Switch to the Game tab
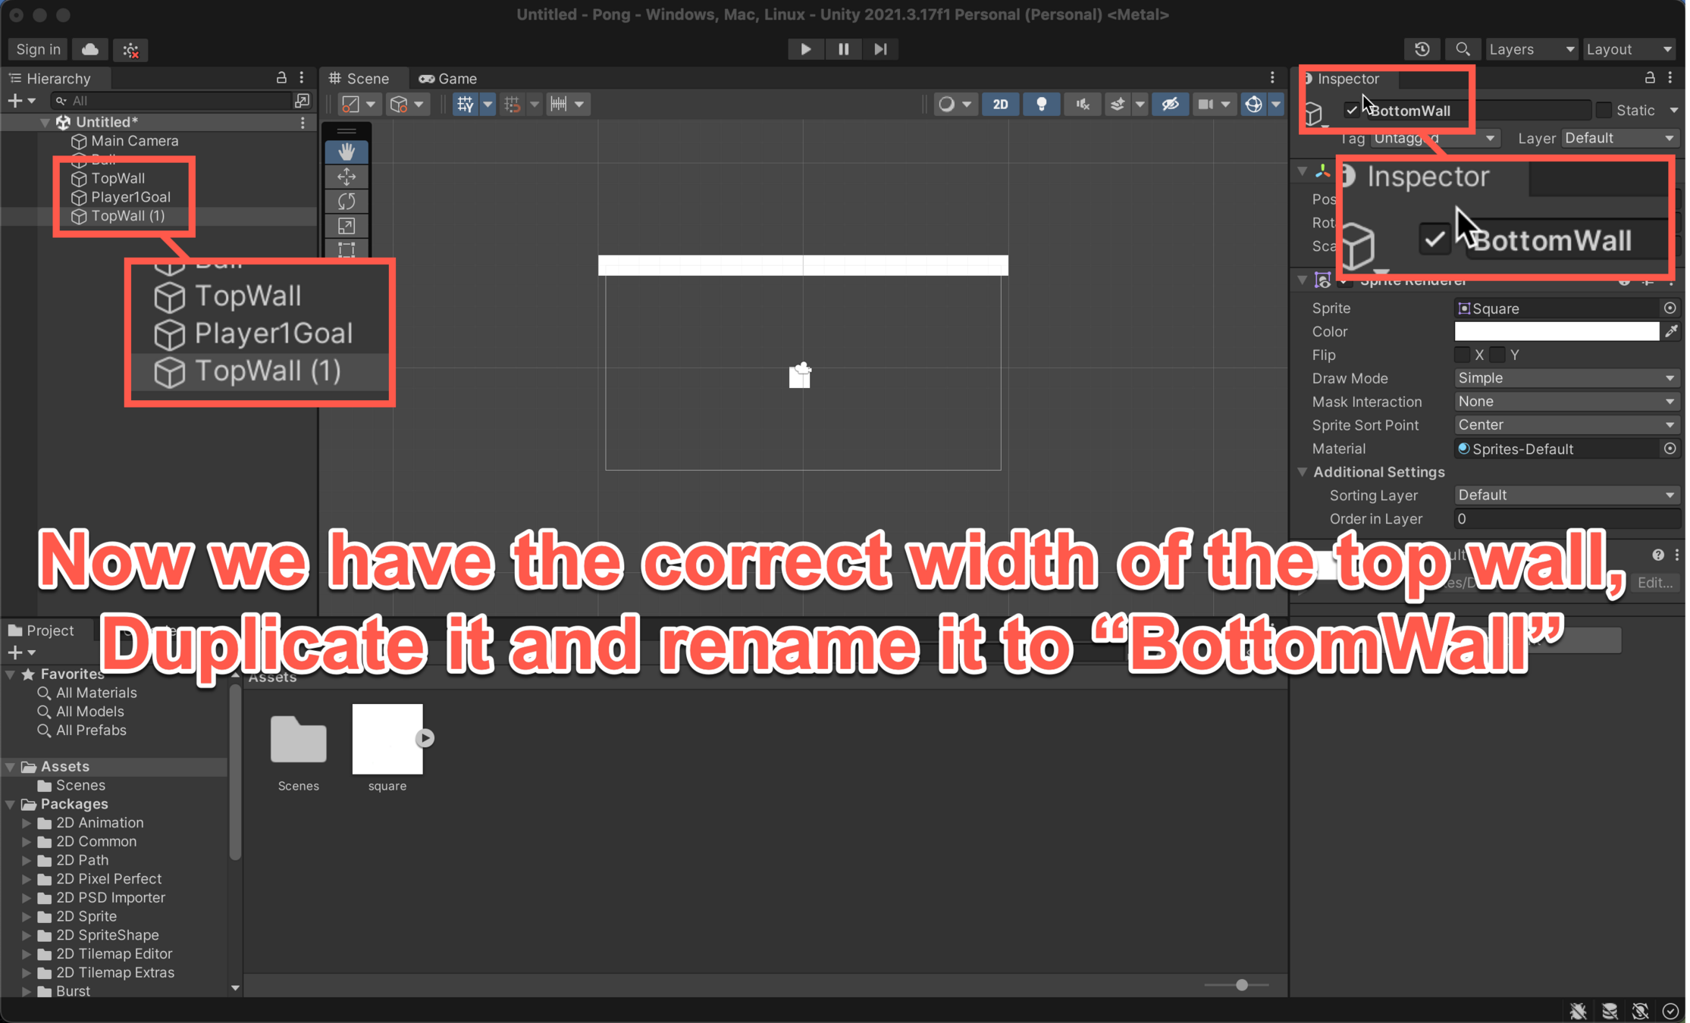Screen dimensions: 1690x1023 (448, 78)
